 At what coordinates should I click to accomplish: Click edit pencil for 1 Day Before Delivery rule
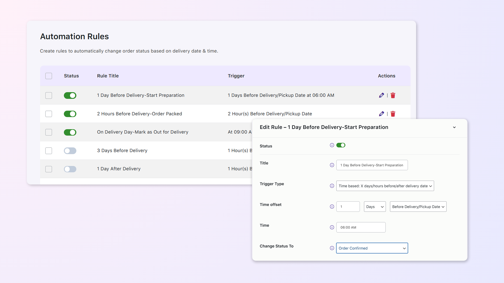(381, 95)
